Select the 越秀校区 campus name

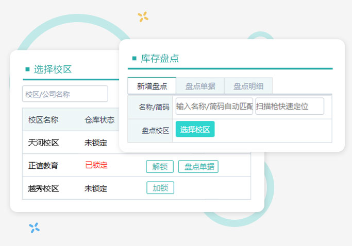coord(43,188)
